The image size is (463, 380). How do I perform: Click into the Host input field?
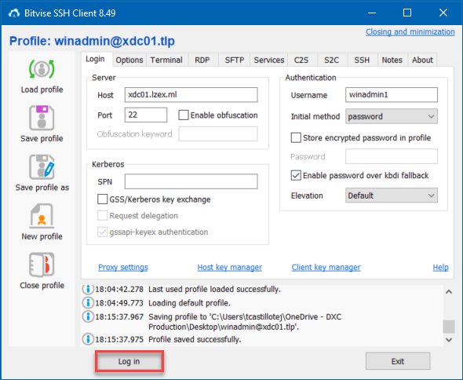(191, 95)
